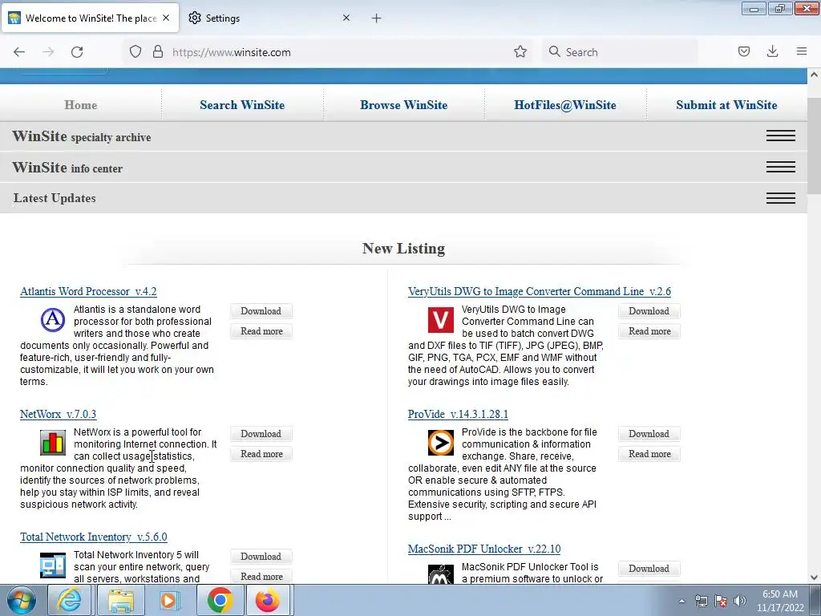Switch to the Welcome to WinSite tab
821x616 pixels.
[x=90, y=18]
